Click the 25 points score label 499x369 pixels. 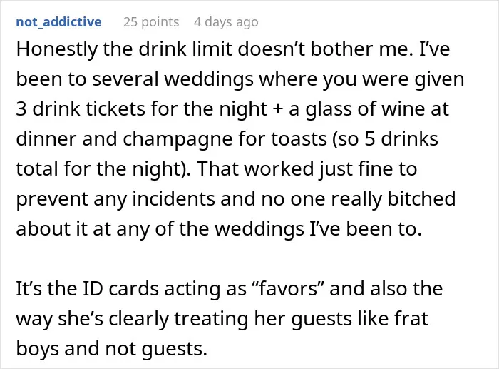[151, 22]
